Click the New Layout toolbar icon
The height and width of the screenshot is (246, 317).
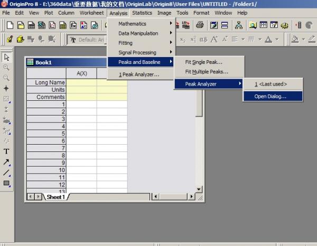tap(83, 25)
